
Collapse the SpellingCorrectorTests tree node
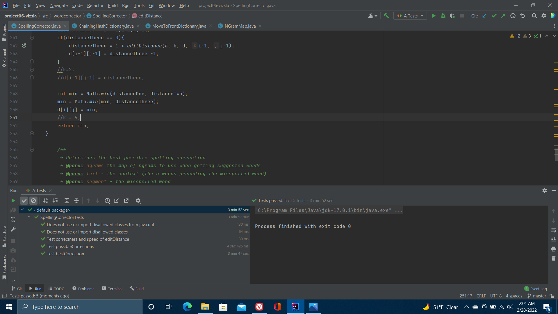[x=29, y=217]
